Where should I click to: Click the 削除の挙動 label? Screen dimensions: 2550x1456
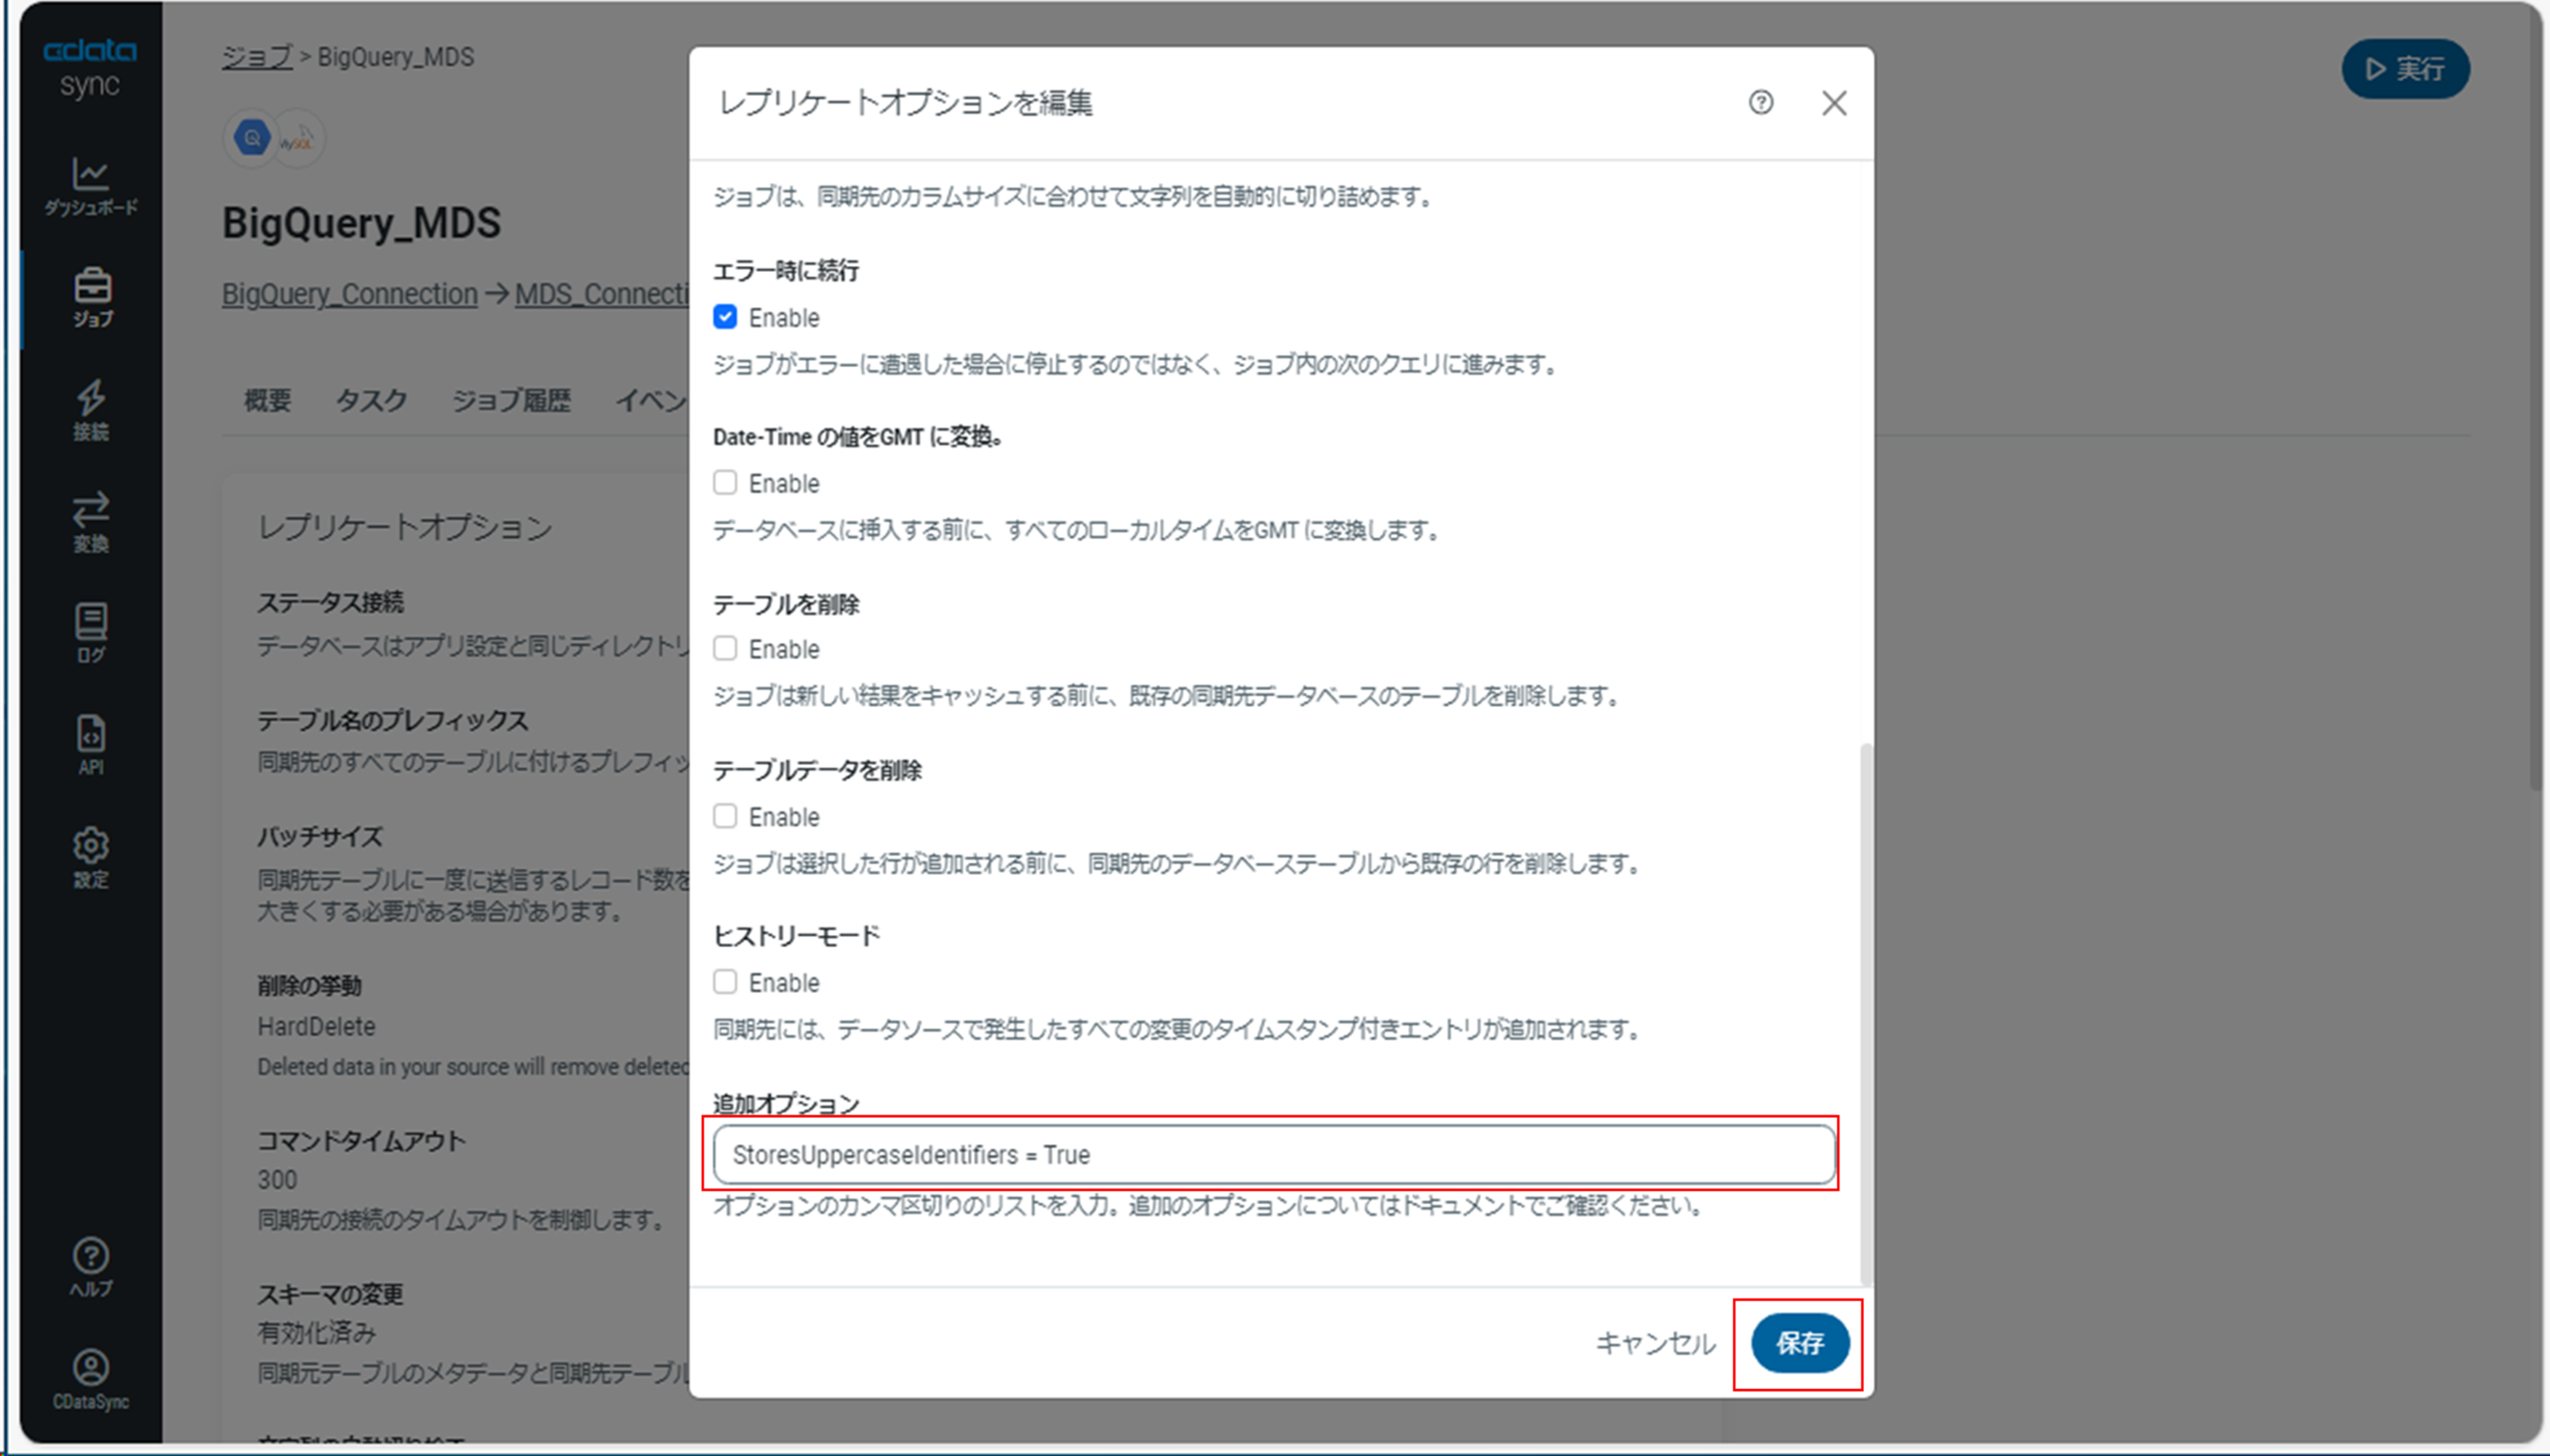pos(309,985)
